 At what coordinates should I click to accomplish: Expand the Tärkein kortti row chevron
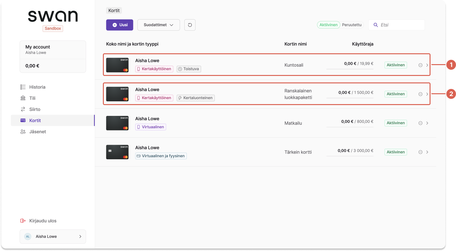coord(427,152)
